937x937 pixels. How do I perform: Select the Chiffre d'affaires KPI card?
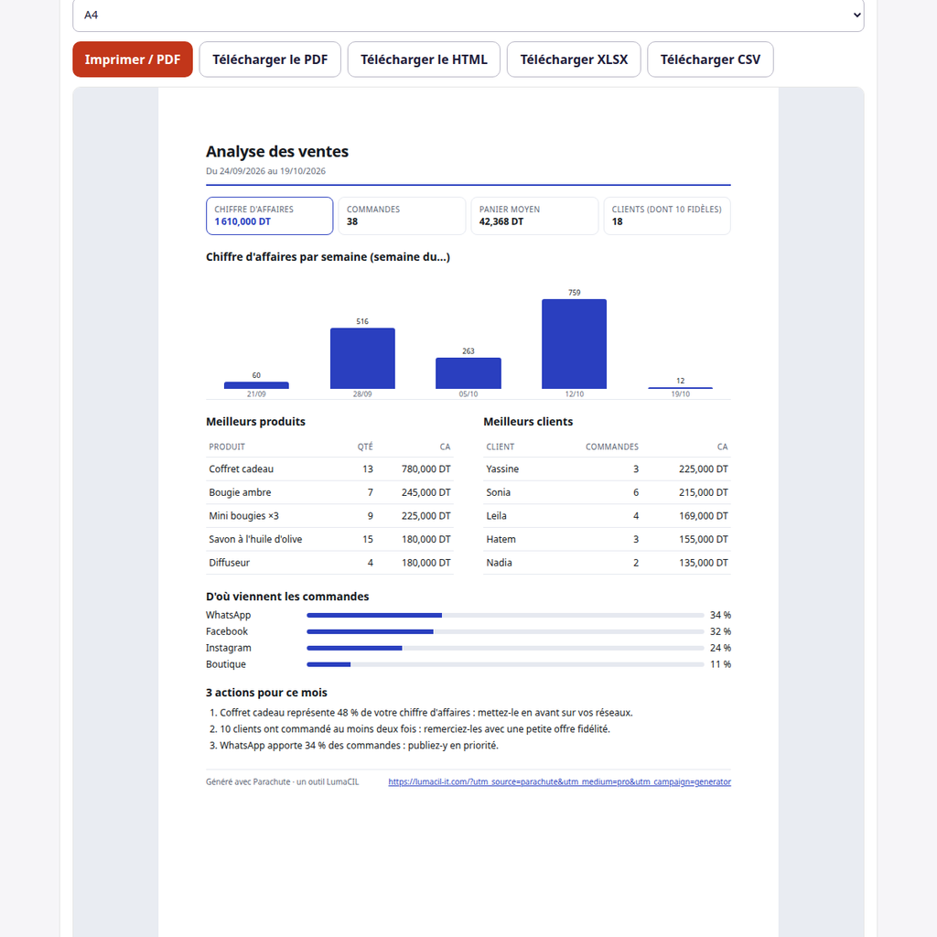pos(270,216)
